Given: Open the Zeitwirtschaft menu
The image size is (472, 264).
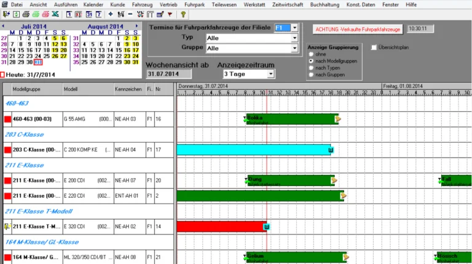Looking at the screenshot, I should (288, 4).
